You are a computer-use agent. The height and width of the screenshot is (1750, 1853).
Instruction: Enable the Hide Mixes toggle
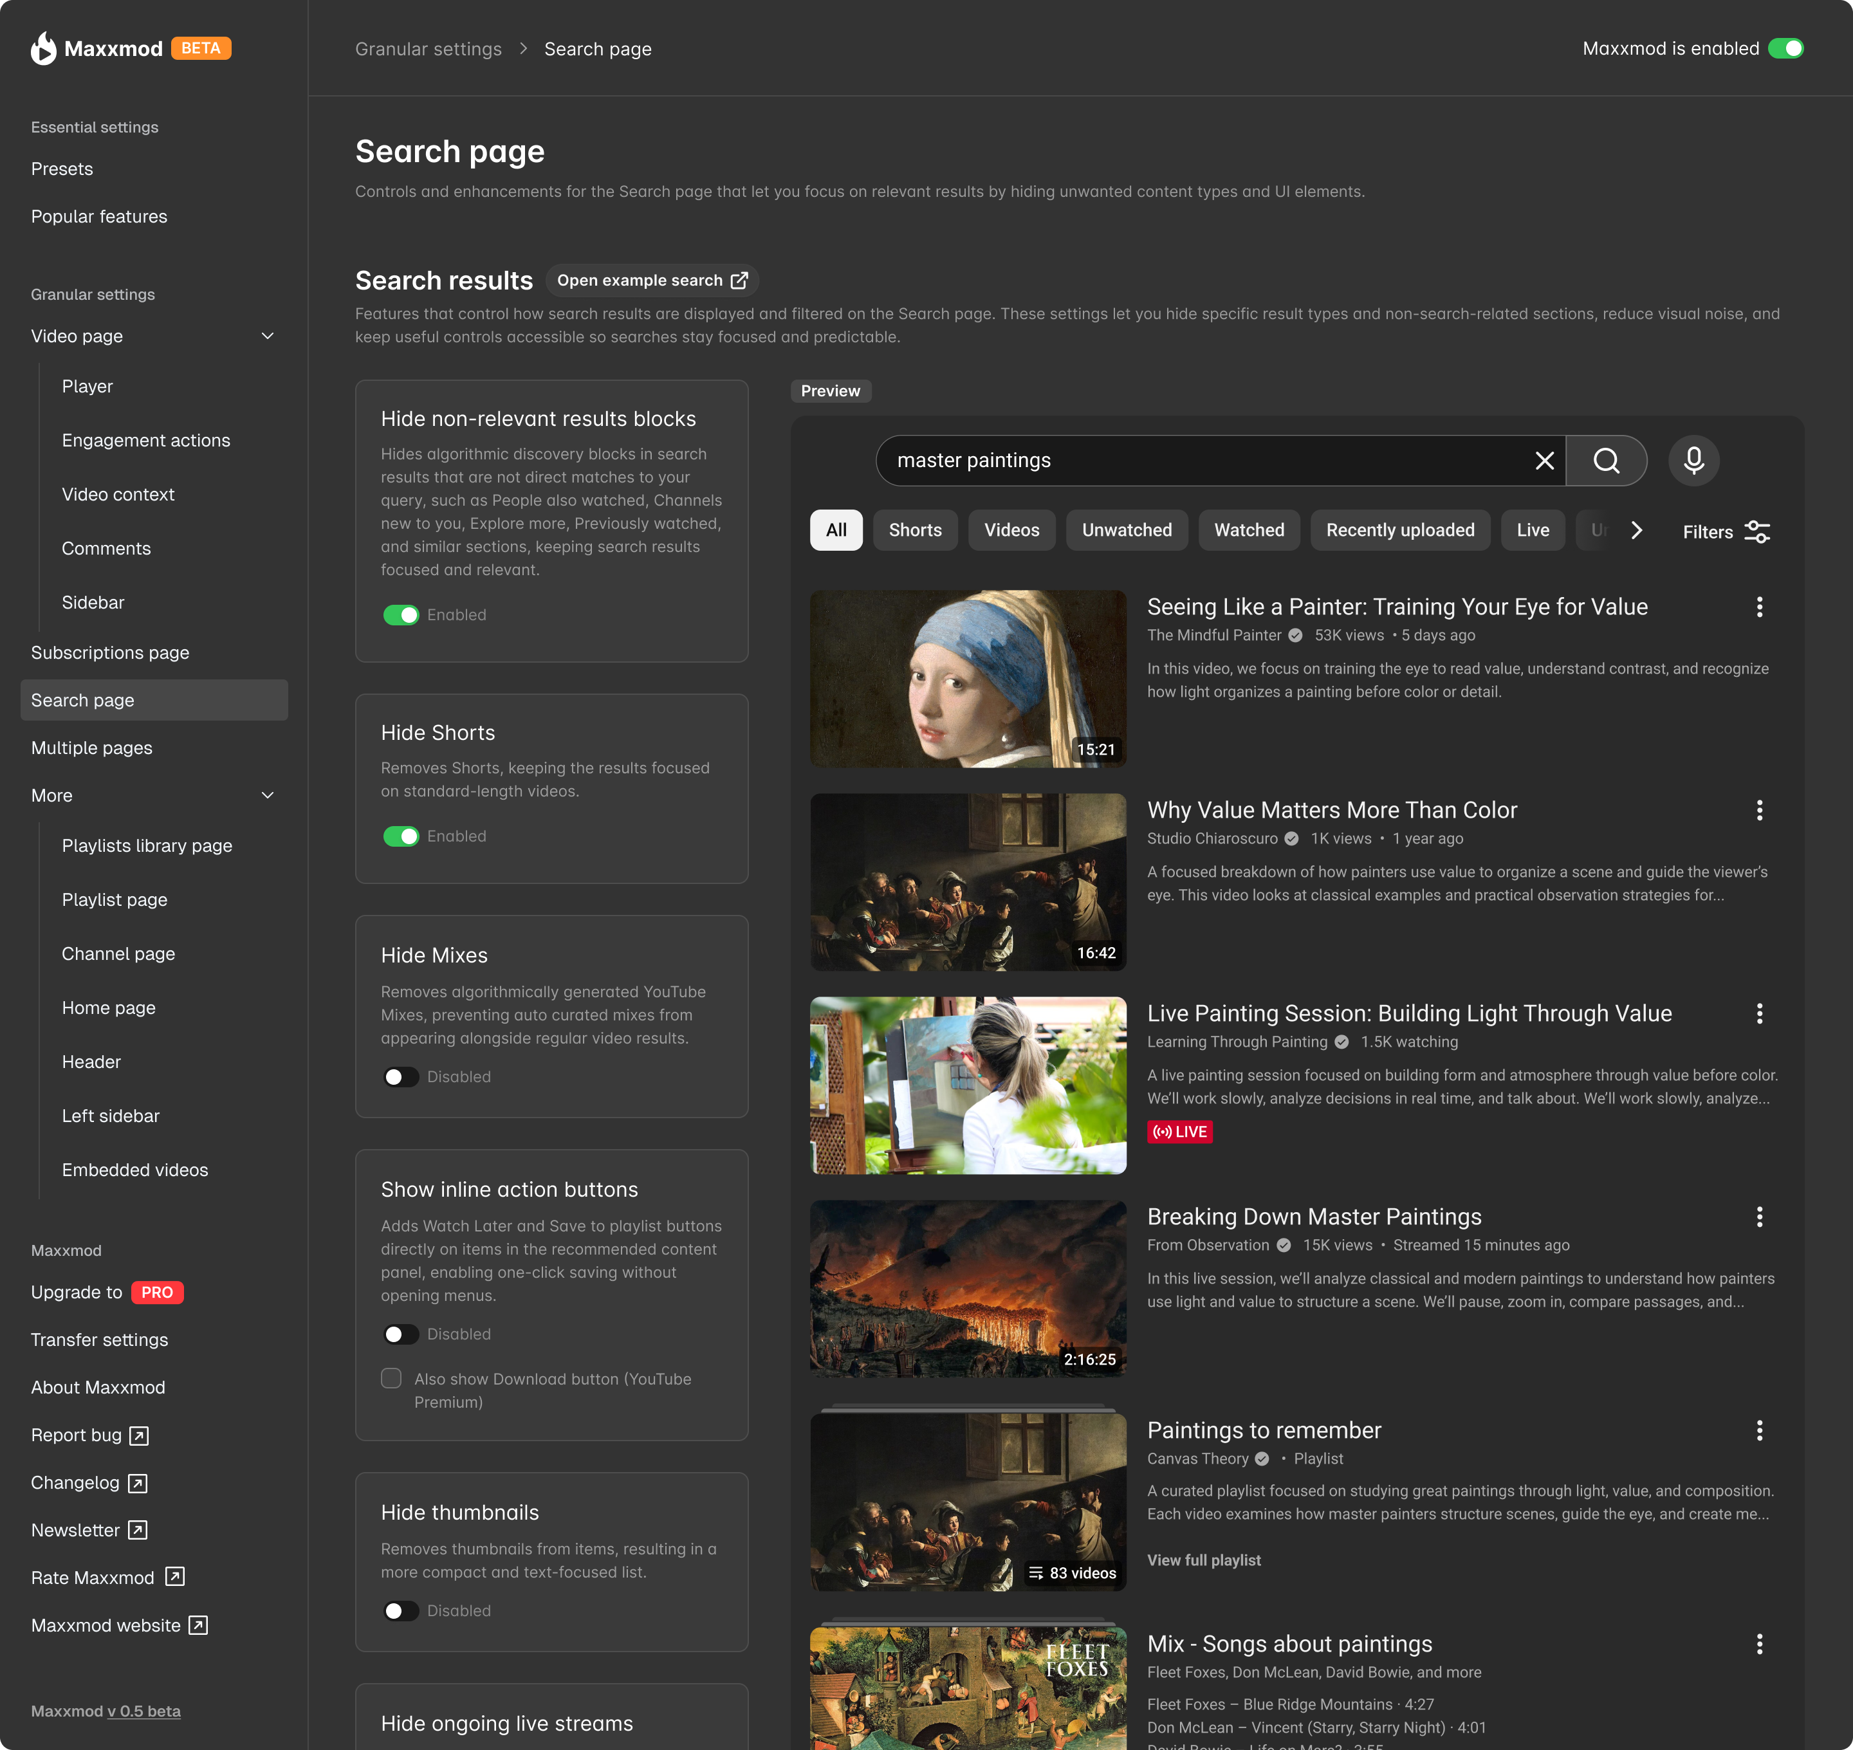[x=401, y=1076]
